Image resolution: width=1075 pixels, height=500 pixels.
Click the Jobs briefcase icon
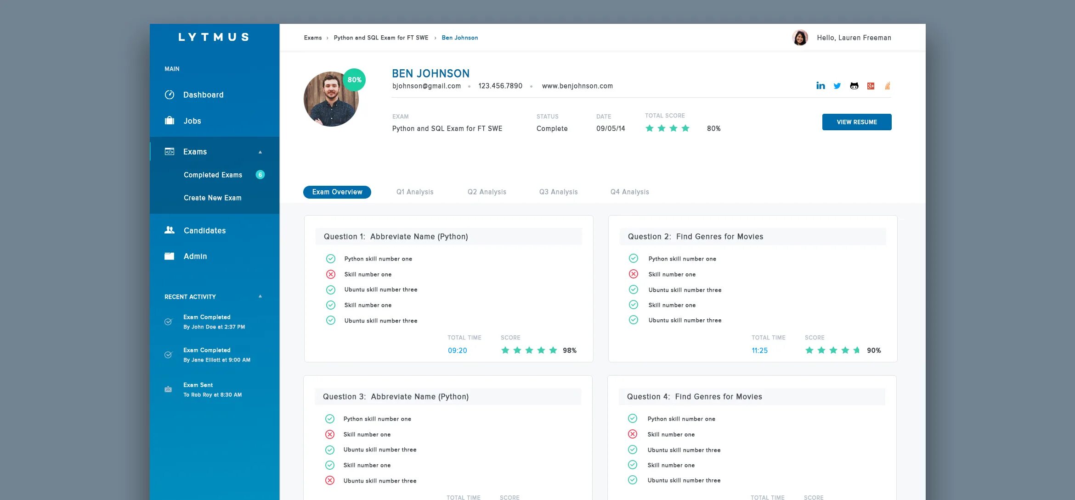coord(170,121)
